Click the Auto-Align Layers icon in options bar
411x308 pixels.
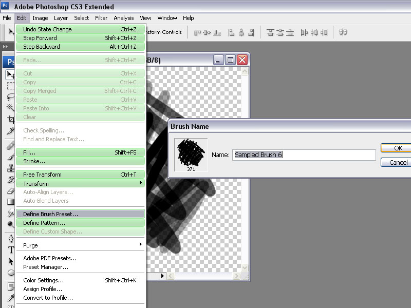(343, 32)
